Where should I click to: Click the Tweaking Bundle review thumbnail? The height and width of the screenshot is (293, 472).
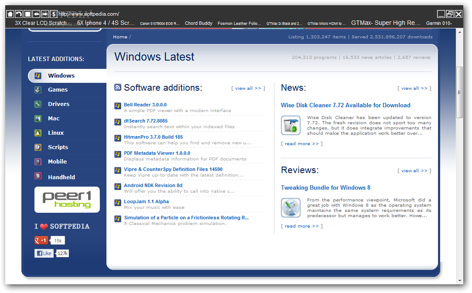(x=291, y=208)
